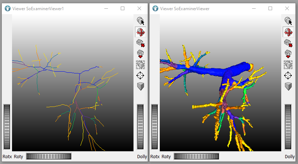Maximize the Viewer SoExaminerViewer1 window
This screenshot has height=164, width=298.
tap(123, 8)
